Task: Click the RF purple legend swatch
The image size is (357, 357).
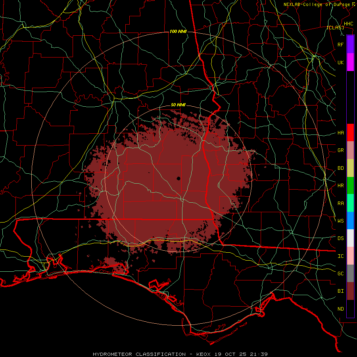Action: click(x=350, y=44)
